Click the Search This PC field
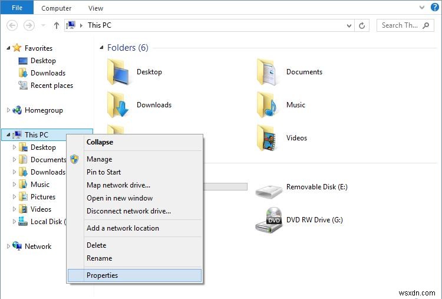Screen dimensions: 442x299 pos(405,25)
